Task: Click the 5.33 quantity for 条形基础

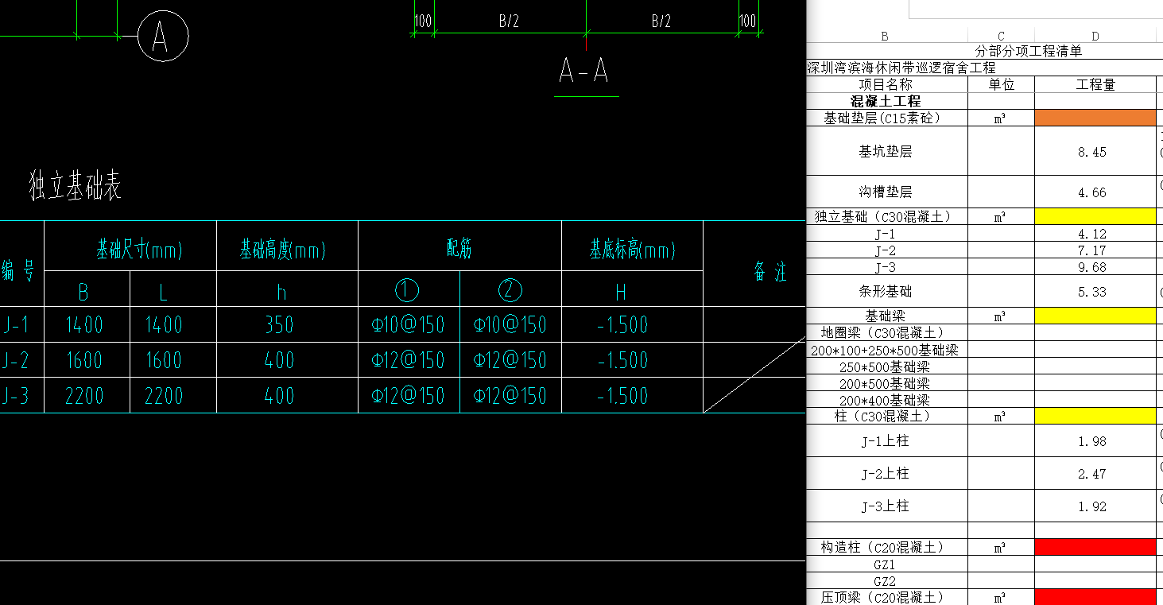Action: (x=1095, y=291)
